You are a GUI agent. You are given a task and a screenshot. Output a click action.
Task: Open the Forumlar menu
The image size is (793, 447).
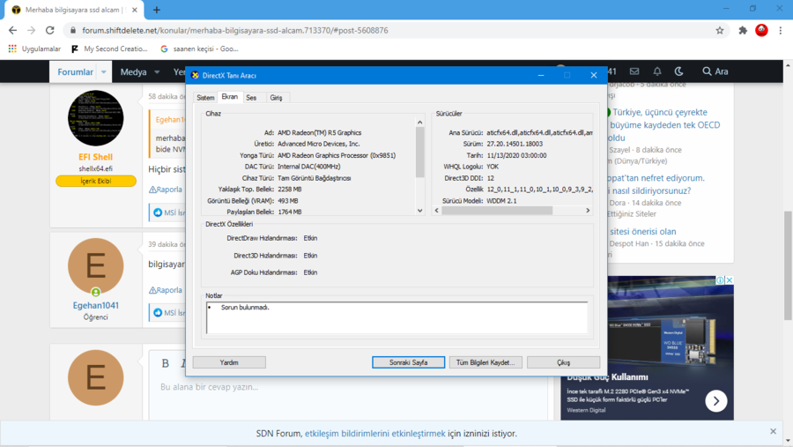(76, 72)
